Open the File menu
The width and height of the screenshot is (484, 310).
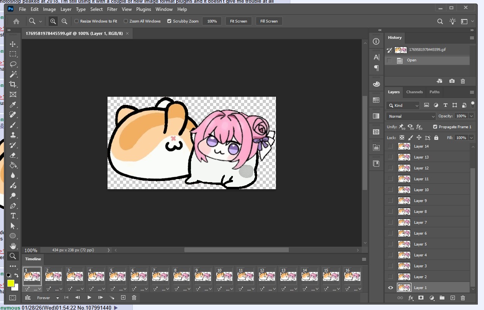click(x=23, y=9)
